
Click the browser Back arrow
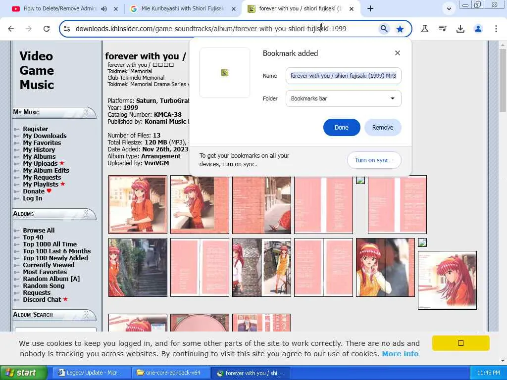(x=11, y=29)
